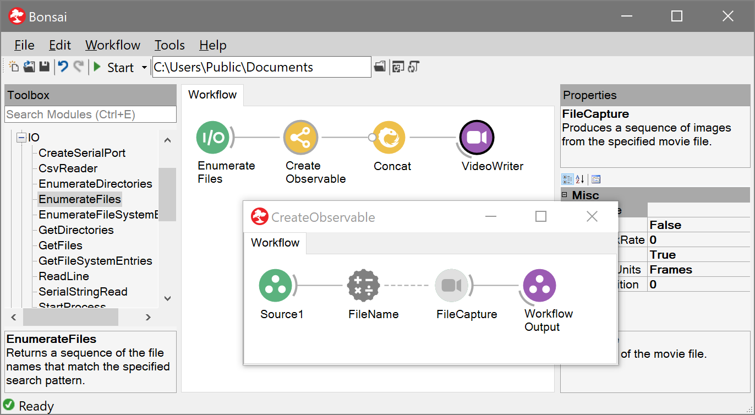Viewport: 755px width, 415px height.
Task: Open the Gallery toolbar icon
Action: pyautogui.click(x=398, y=67)
